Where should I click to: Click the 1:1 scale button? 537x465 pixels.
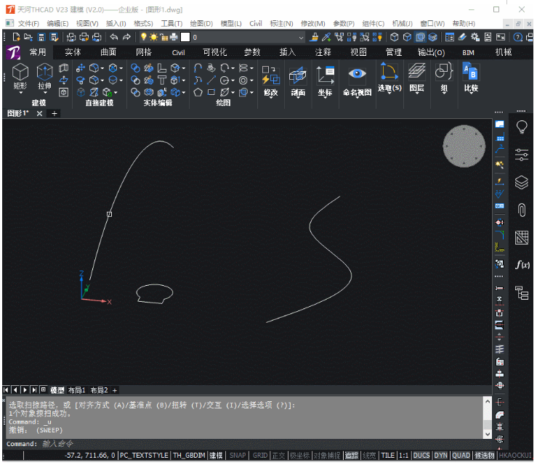pyautogui.click(x=404, y=456)
